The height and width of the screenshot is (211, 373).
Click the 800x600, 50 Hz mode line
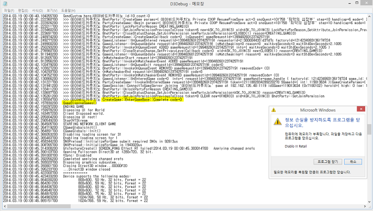(112, 180)
